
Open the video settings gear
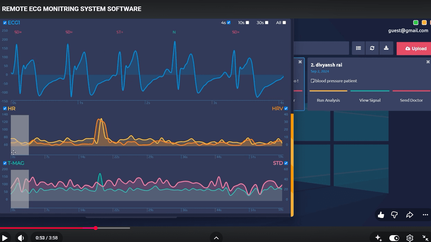point(410,238)
